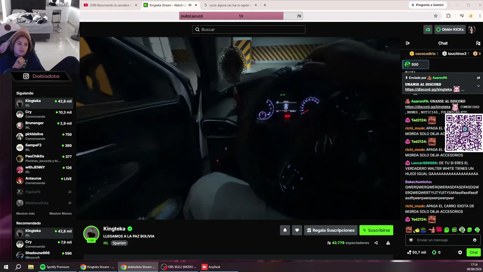Mute the Kingteka Stream tab audio icon
Viewport: 483px width, 272px height.
tap(190, 5)
